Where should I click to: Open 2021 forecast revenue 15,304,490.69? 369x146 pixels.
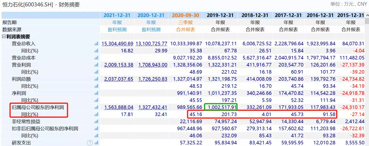pos(118,44)
